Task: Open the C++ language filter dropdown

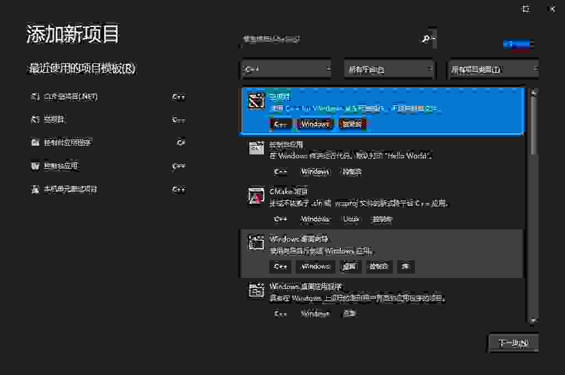Action: [x=286, y=69]
